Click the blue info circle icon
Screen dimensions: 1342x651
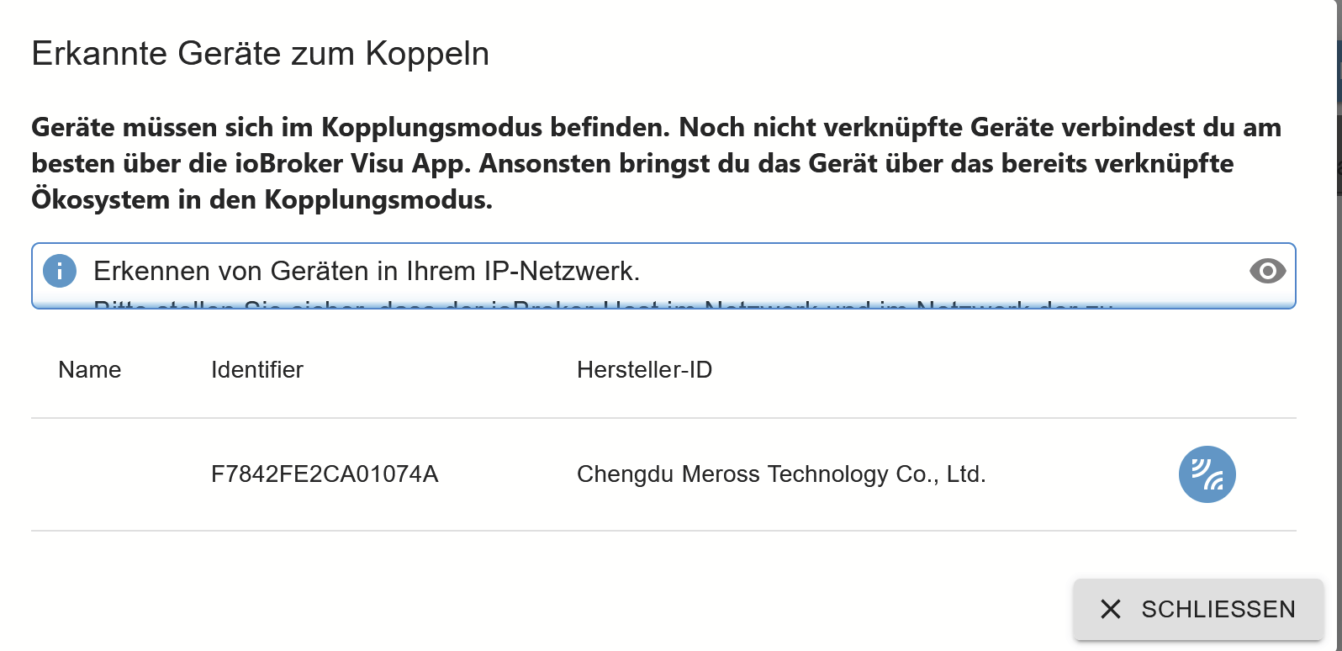60,271
